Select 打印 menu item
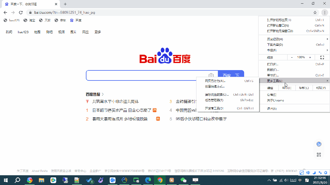This screenshot has height=185, width=330. click(295, 64)
